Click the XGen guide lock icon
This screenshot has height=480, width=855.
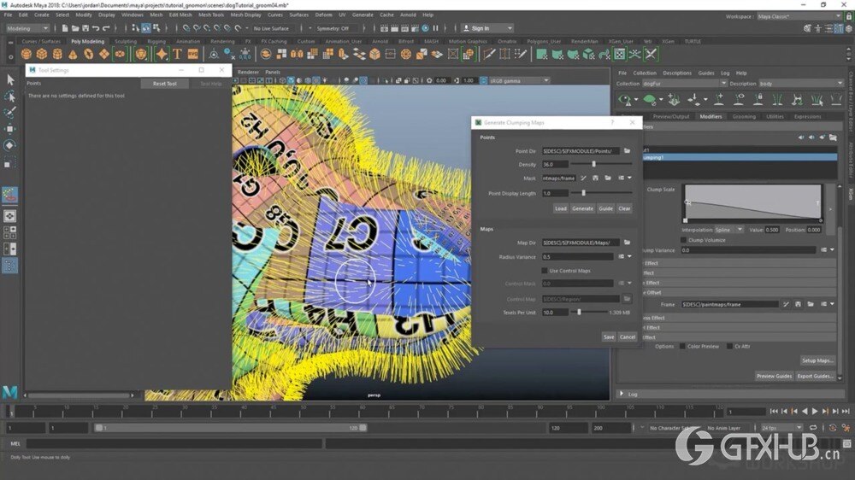(x=758, y=99)
